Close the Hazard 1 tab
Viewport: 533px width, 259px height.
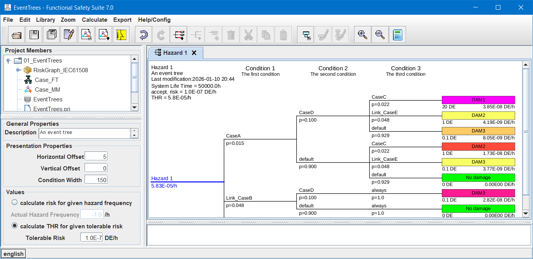(x=194, y=53)
